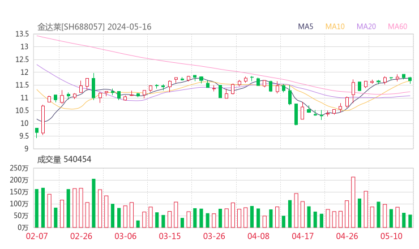Click the 50万 volume axis label
This screenshot has height=249, width=419.
(21, 216)
